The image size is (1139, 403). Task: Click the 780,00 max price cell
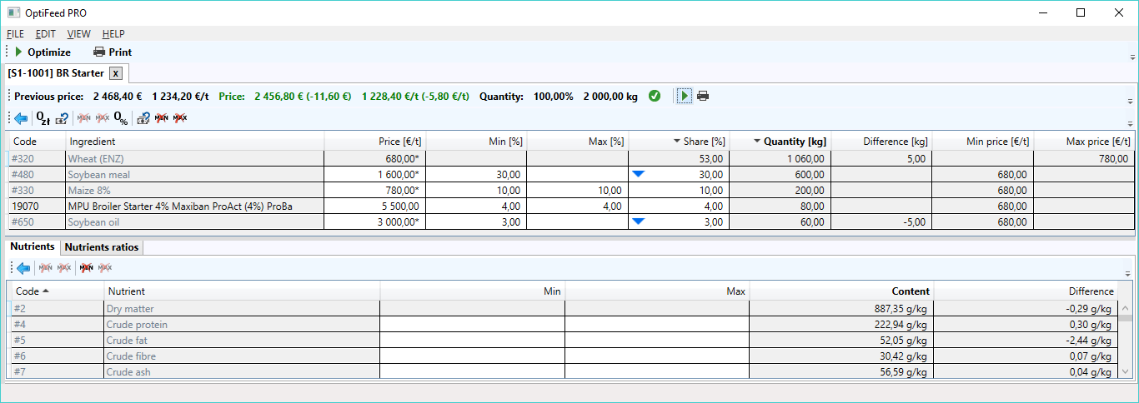pyautogui.click(x=1115, y=159)
